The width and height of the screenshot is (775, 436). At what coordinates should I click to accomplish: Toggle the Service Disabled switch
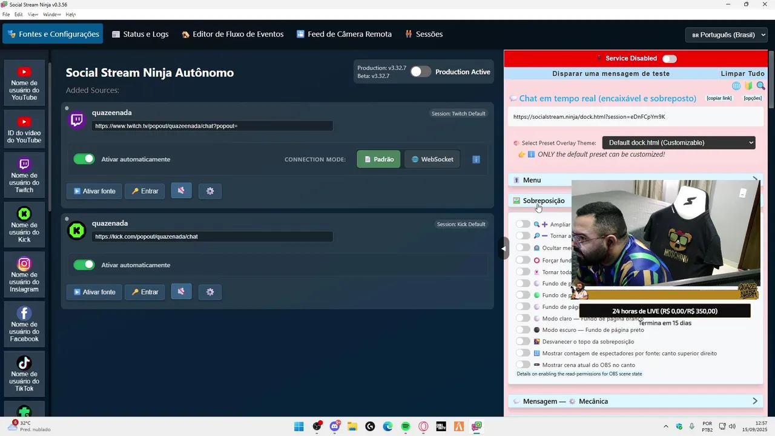(x=669, y=59)
